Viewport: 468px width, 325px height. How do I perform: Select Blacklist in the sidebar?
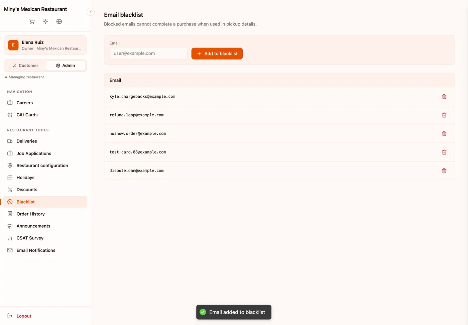pos(45,202)
